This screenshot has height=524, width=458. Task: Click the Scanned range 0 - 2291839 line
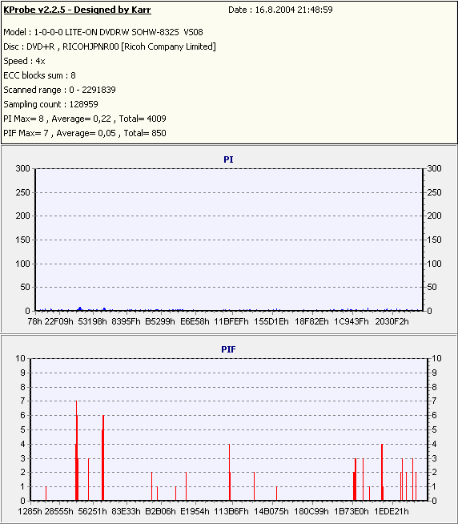pyautogui.click(x=59, y=90)
